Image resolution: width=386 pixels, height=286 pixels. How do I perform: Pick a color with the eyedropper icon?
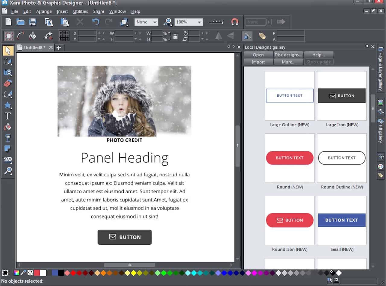[x=23, y=273]
